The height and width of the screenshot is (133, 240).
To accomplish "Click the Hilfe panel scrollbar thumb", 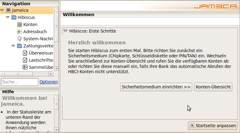I will click(x=56, y=104).
